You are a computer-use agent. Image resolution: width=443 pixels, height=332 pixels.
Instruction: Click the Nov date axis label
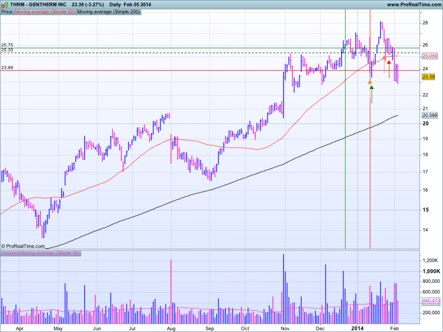(285, 329)
